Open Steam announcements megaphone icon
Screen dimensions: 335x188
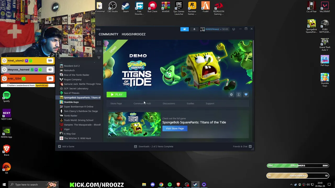pyautogui.click(x=185, y=29)
